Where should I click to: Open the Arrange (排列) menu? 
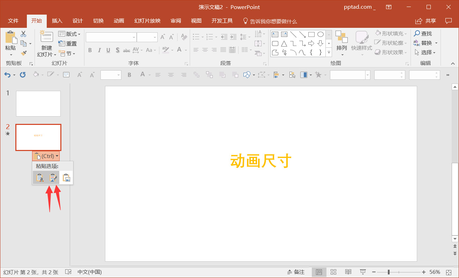(x=342, y=43)
